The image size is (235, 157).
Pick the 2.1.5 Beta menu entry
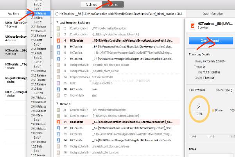pos(39,40)
